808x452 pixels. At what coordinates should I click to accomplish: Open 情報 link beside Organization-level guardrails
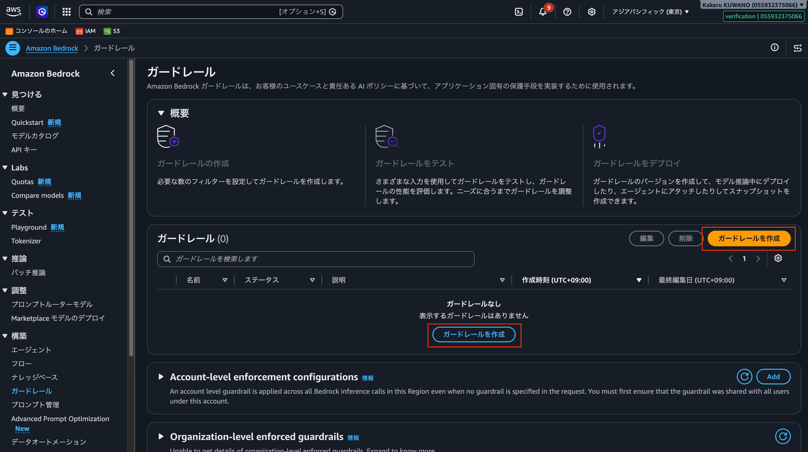tap(353, 438)
